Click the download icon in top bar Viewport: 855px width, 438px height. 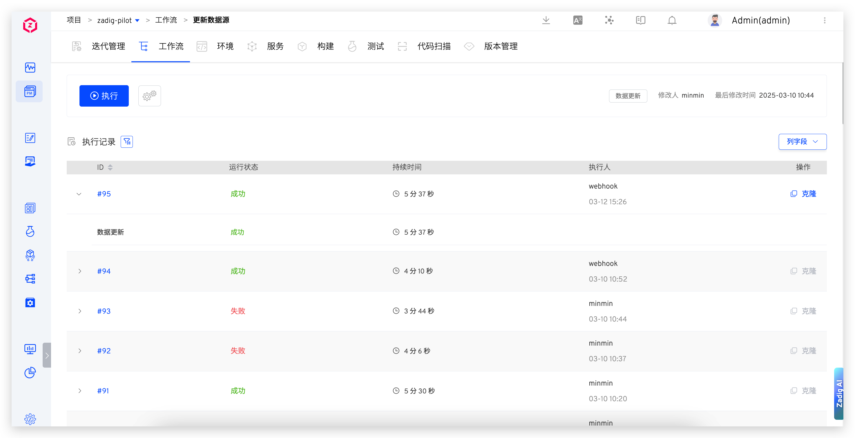click(546, 21)
